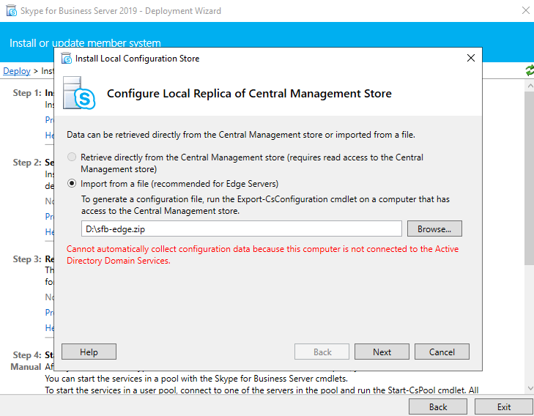The width and height of the screenshot is (534, 416).
Task: Select 'Retrieve directly from Central Management store' option
Action: (71, 157)
